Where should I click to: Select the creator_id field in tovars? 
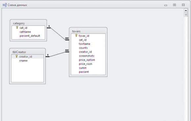(x=88, y=52)
